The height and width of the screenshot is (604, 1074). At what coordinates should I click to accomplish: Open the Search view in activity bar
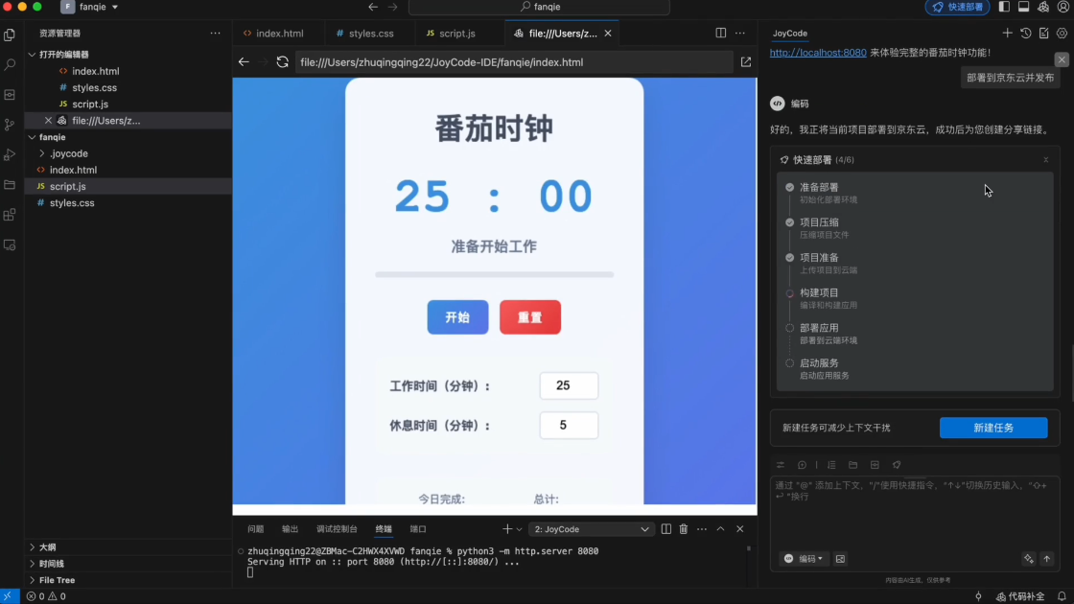pos(10,64)
